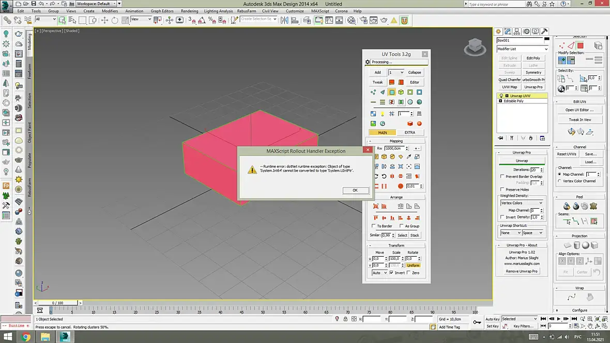This screenshot has height=343, width=610.
Task: Click the lightbulb icon beside Unwrap UVW
Action: click(501, 96)
